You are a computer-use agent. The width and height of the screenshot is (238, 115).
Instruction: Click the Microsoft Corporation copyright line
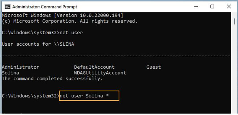pos(70,21)
